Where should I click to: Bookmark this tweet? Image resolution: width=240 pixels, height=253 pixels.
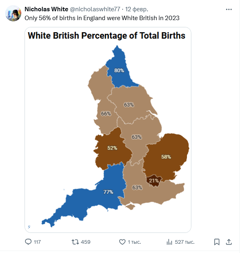pyautogui.click(x=217, y=242)
